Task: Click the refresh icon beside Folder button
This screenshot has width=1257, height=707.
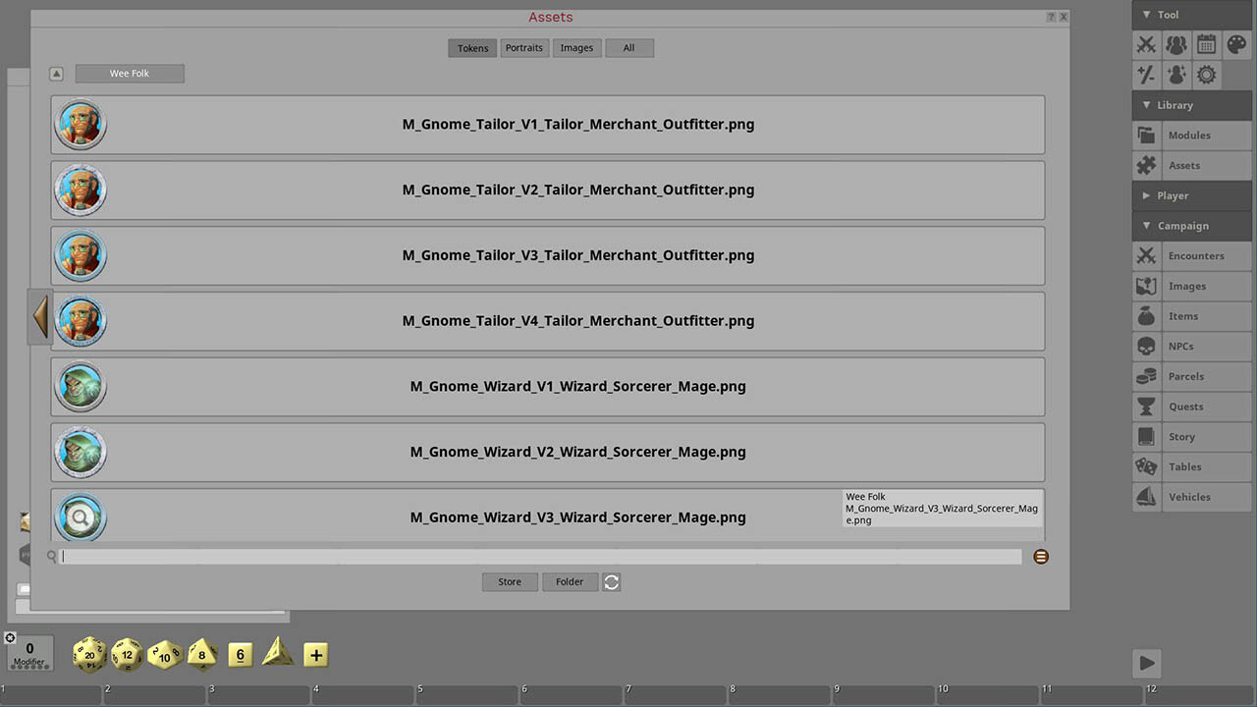Action: coord(611,582)
